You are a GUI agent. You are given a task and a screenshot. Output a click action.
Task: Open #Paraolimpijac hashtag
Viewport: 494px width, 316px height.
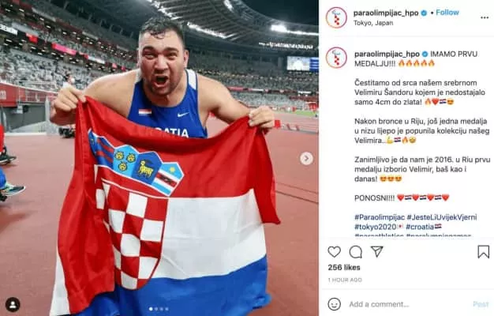(x=380, y=217)
